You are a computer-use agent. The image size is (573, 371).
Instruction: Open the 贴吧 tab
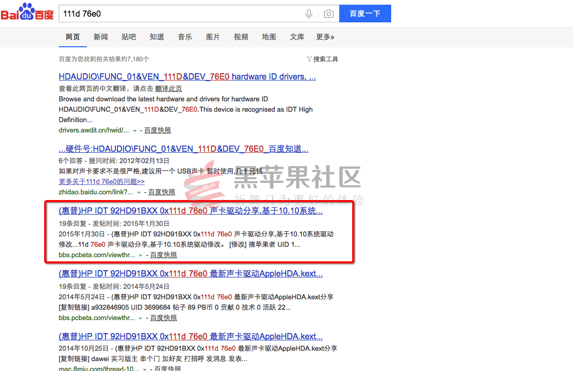click(129, 37)
